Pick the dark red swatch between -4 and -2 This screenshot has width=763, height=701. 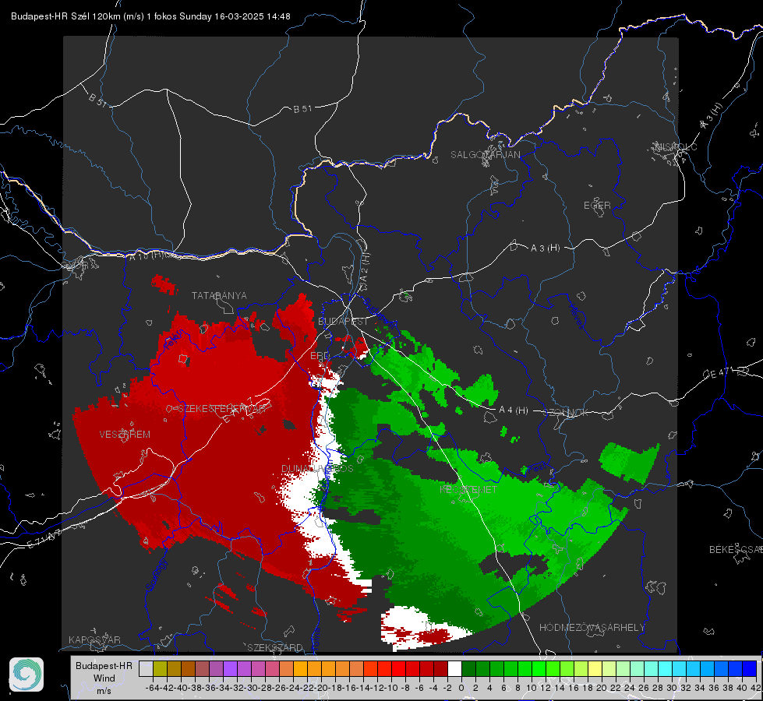pyautogui.click(x=440, y=668)
